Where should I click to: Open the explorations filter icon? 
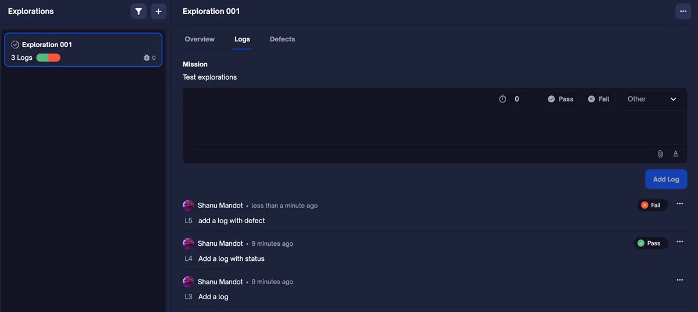[138, 11]
